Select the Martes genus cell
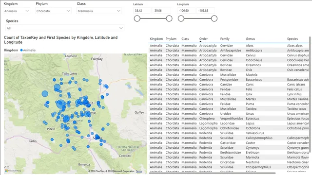312x175 pixels. pos(251,99)
